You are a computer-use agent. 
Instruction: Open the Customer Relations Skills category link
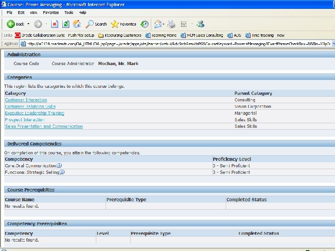tap(30, 106)
